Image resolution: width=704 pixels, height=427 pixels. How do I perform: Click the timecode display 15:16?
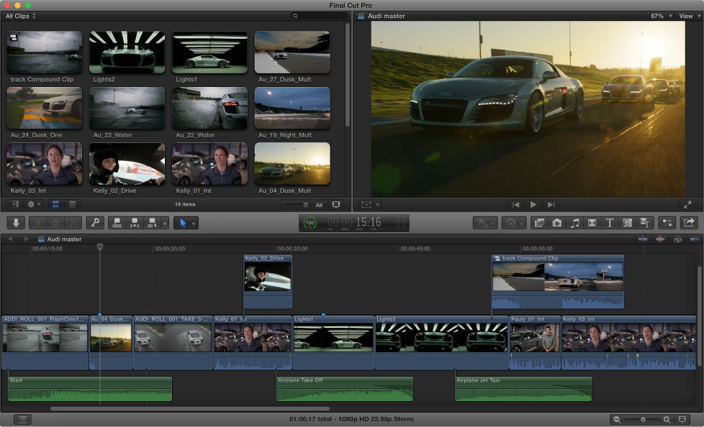(354, 222)
